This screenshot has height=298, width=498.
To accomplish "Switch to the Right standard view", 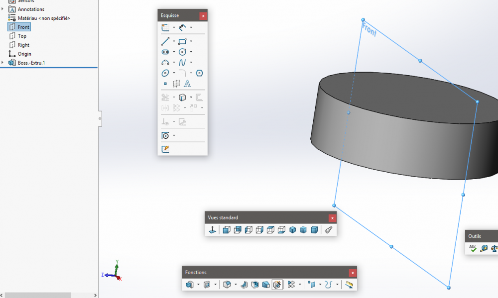I will [259, 230].
